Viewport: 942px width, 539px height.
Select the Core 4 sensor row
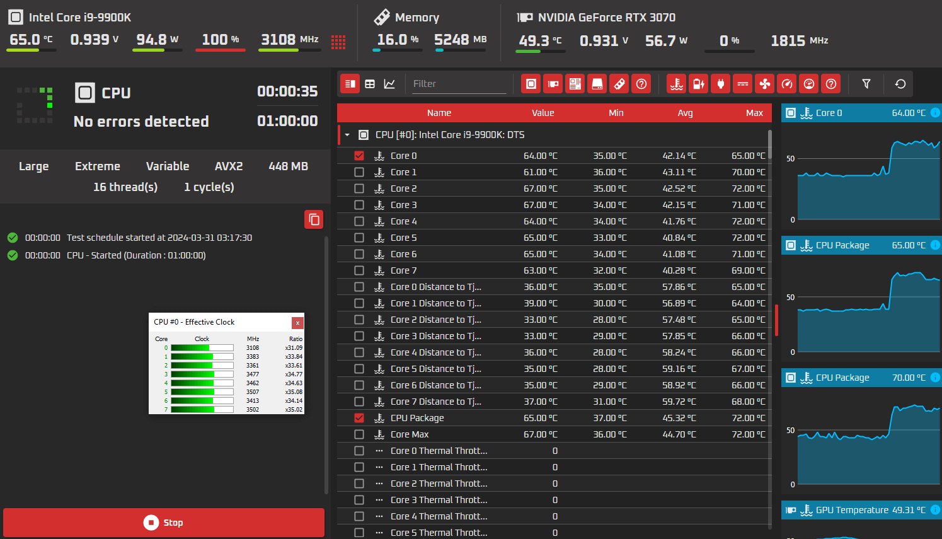(x=554, y=221)
